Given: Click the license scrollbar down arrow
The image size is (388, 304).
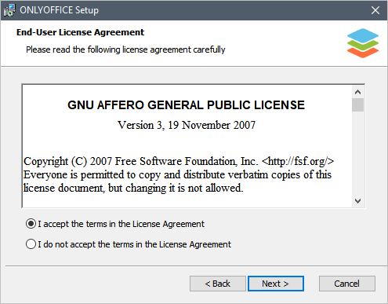Looking at the screenshot, I should [x=357, y=201].
